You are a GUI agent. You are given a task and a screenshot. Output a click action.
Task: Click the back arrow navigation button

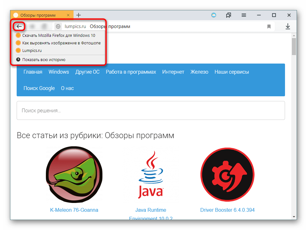(19, 26)
